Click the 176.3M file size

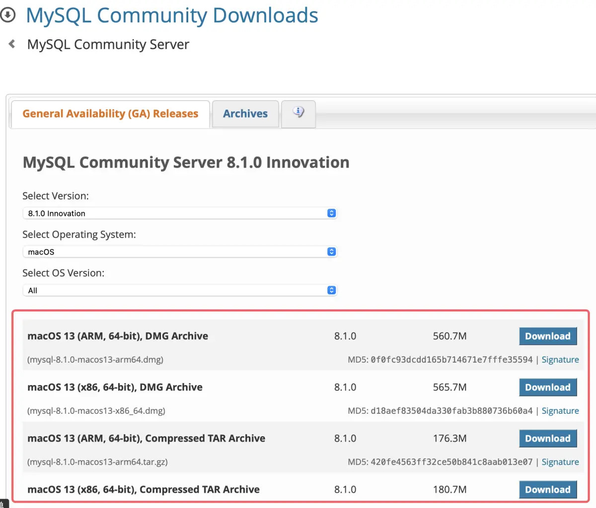tap(449, 439)
